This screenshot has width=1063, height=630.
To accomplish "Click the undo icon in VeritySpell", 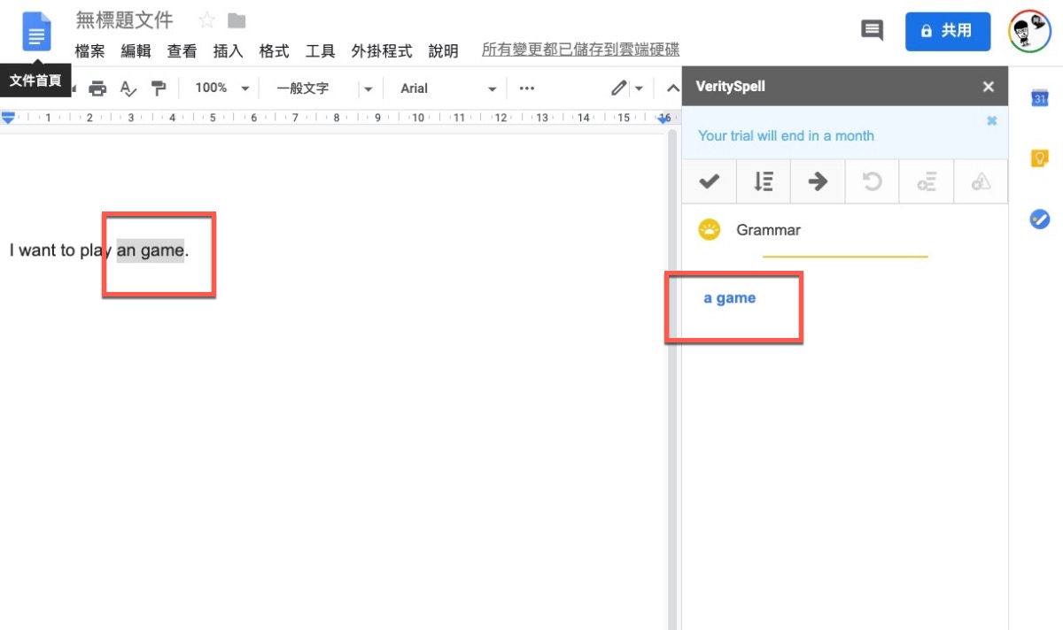I will pos(872,181).
